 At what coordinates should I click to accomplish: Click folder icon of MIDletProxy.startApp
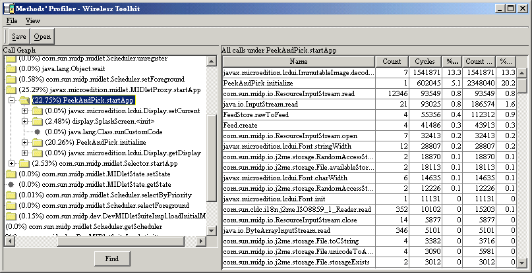11,89
